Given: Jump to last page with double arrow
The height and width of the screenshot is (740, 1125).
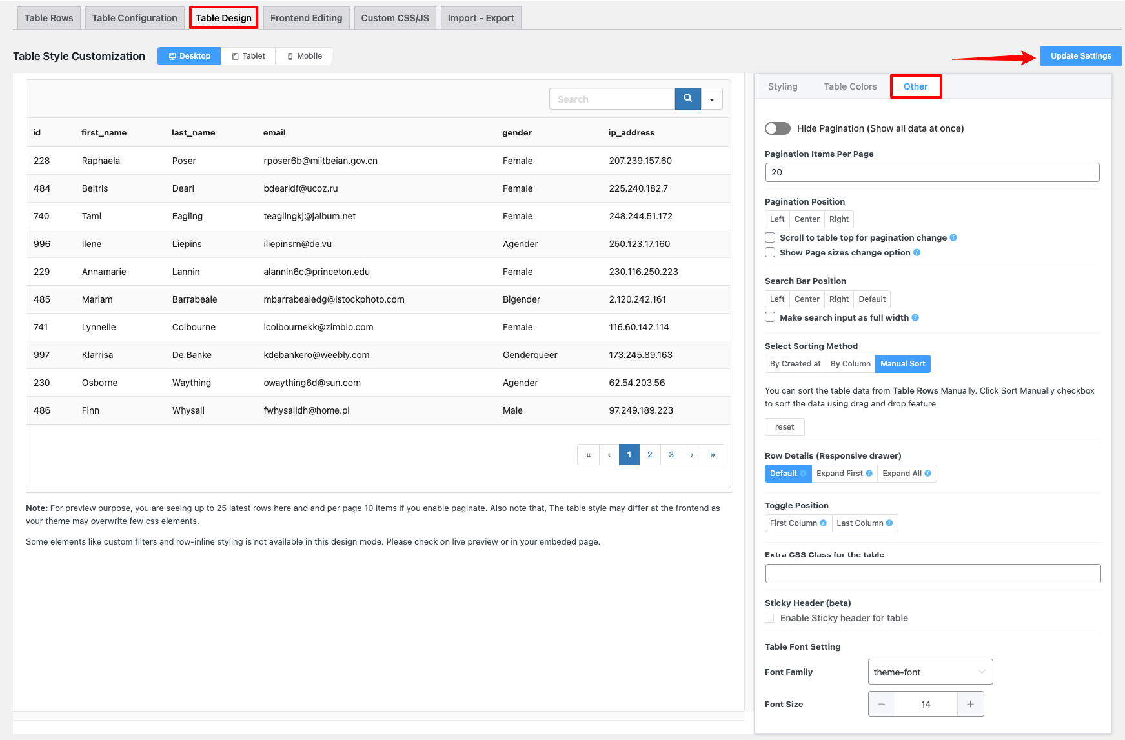Looking at the screenshot, I should 713,455.
